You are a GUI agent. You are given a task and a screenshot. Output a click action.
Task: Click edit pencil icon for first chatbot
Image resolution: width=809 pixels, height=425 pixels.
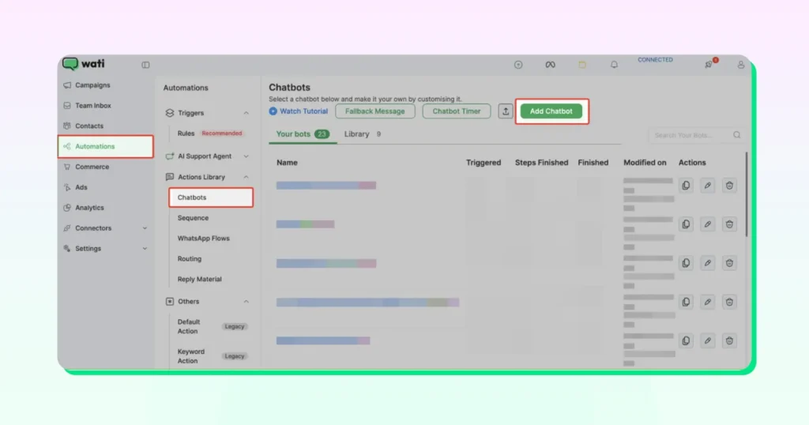coord(708,185)
